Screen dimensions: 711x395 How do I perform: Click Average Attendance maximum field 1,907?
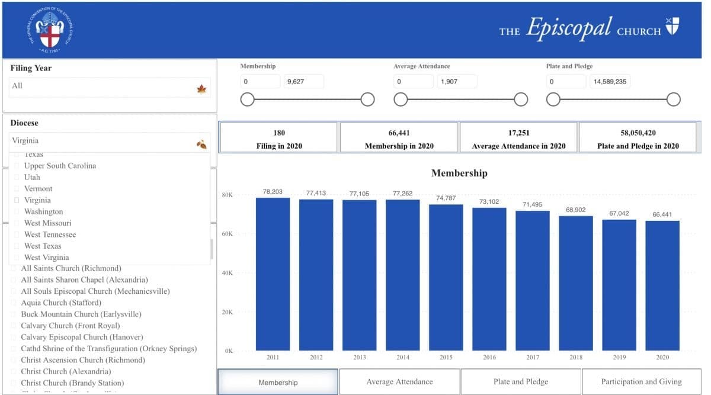(457, 81)
